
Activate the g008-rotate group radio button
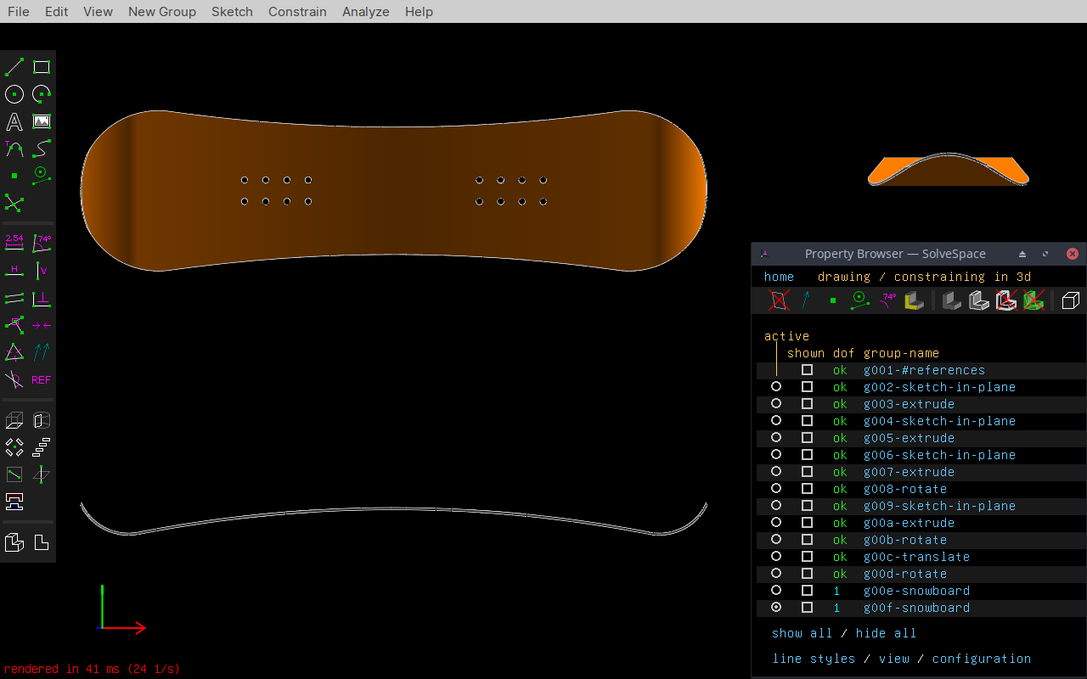click(776, 489)
